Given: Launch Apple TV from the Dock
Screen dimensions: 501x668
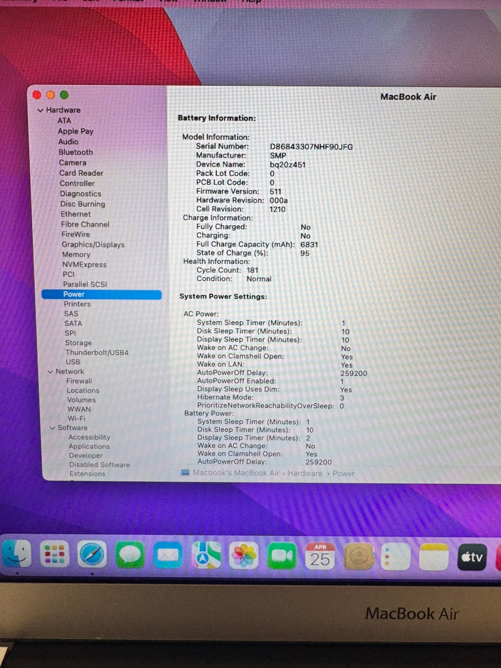Looking at the screenshot, I should click(x=472, y=557).
